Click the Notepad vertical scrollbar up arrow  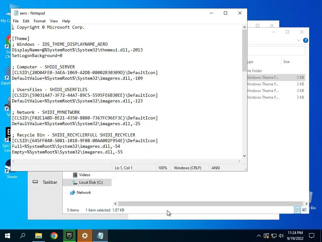click(244, 27)
